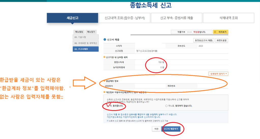Click 신고서 제출하기 submit button

click(171, 129)
